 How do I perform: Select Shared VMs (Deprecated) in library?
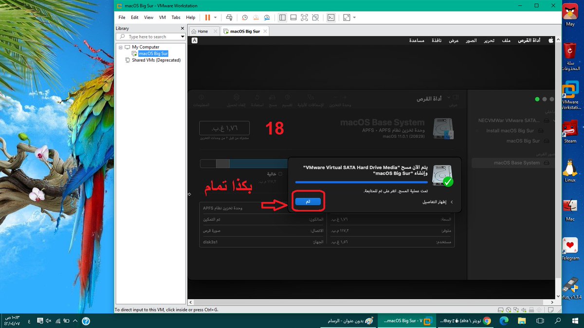pyautogui.click(x=156, y=60)
